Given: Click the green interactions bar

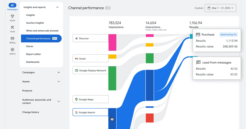Looking at the screenshot, I should (150, 58).
